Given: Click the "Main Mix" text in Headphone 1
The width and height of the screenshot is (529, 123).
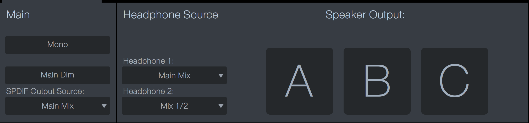Looking at the screenshot, I should click(174, 76).
